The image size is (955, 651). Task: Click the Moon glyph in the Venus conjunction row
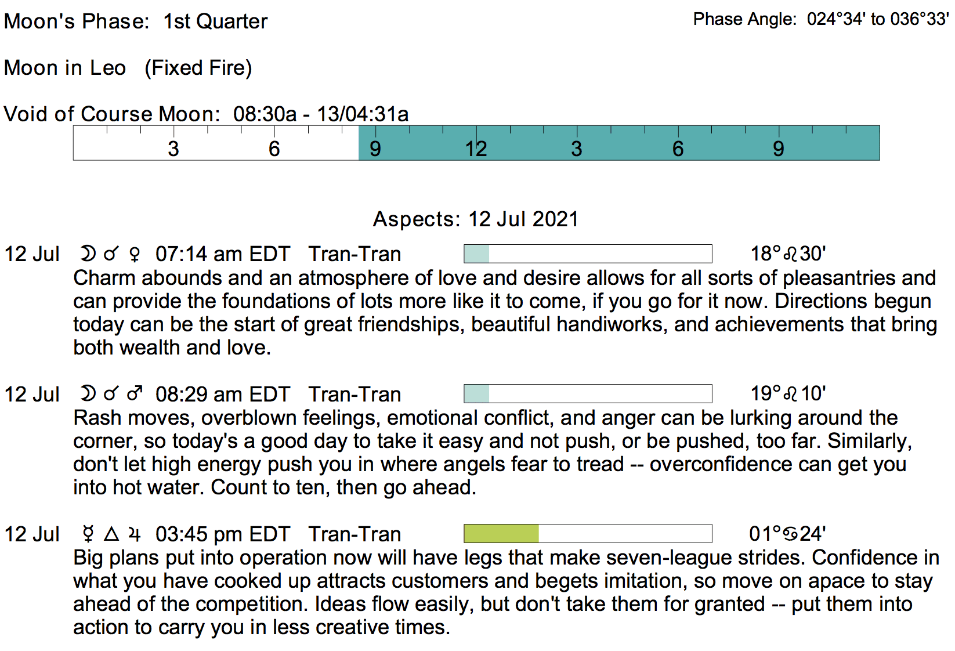click(88, 254)
